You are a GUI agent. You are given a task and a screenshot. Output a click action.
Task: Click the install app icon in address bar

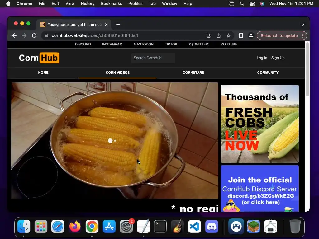coord(208,35)
